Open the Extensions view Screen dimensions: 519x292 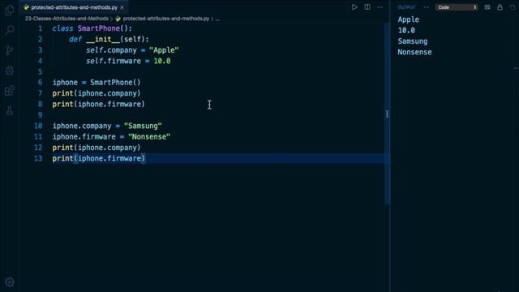pyautogui.click(x=10, y=90)
